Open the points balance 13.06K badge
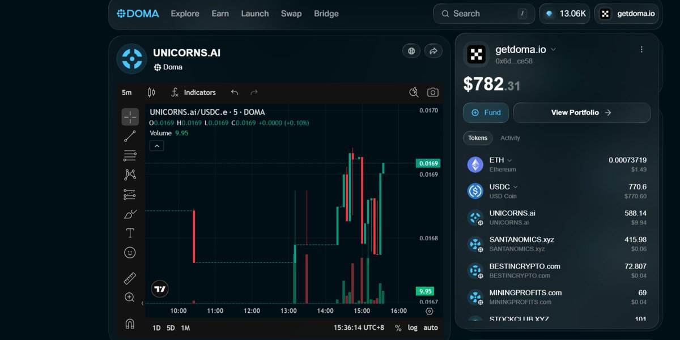 point(565,14)
